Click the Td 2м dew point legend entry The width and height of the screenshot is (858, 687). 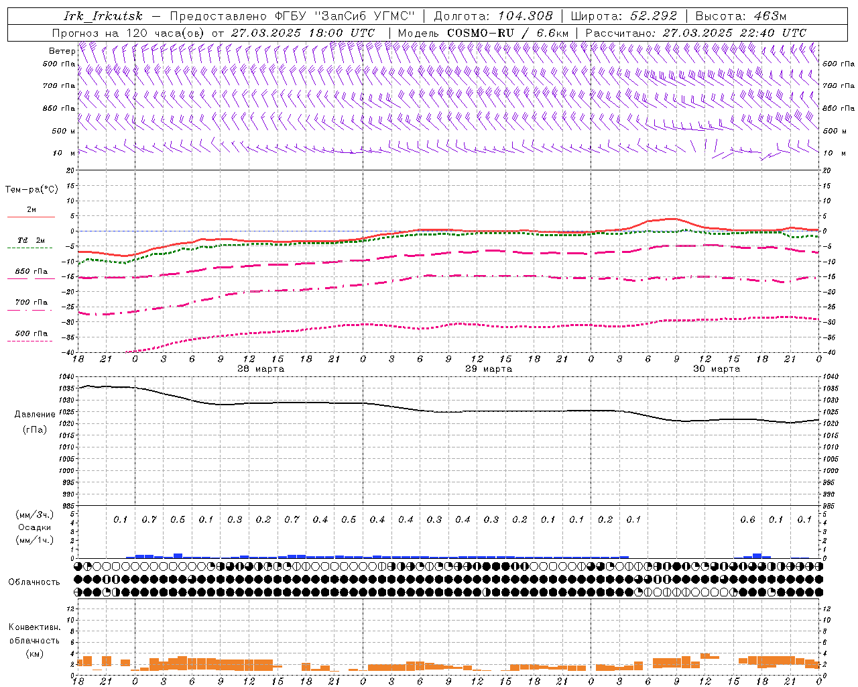(x=31, y=240)
